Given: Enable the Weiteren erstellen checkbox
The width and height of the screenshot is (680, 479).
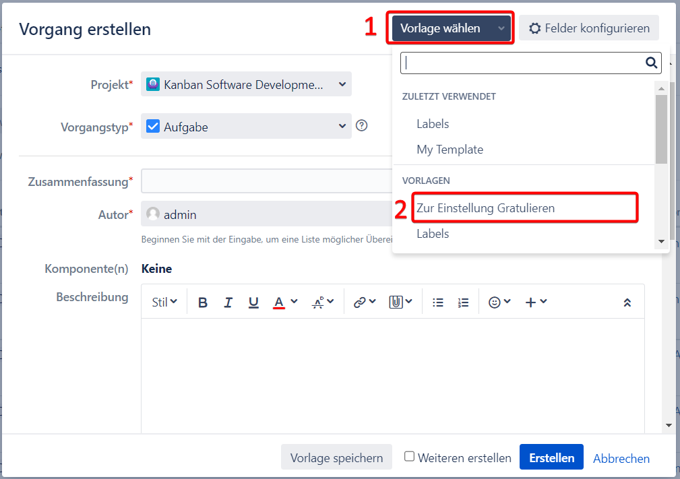Looking at the screenshot, I should pos(409,457).
